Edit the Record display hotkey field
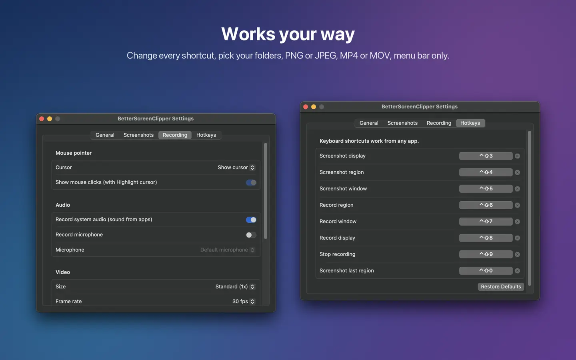This screenshot has width=576, height=360. [x=486, y=238]
